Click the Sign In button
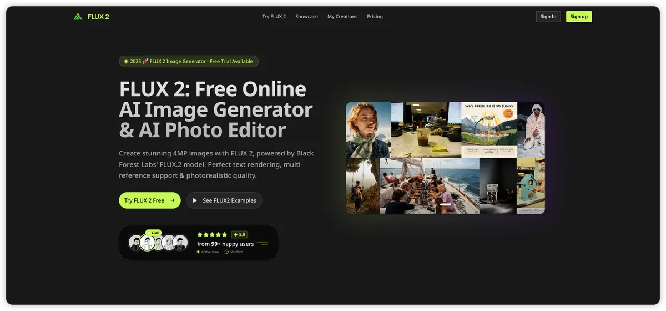 point(548,17)
